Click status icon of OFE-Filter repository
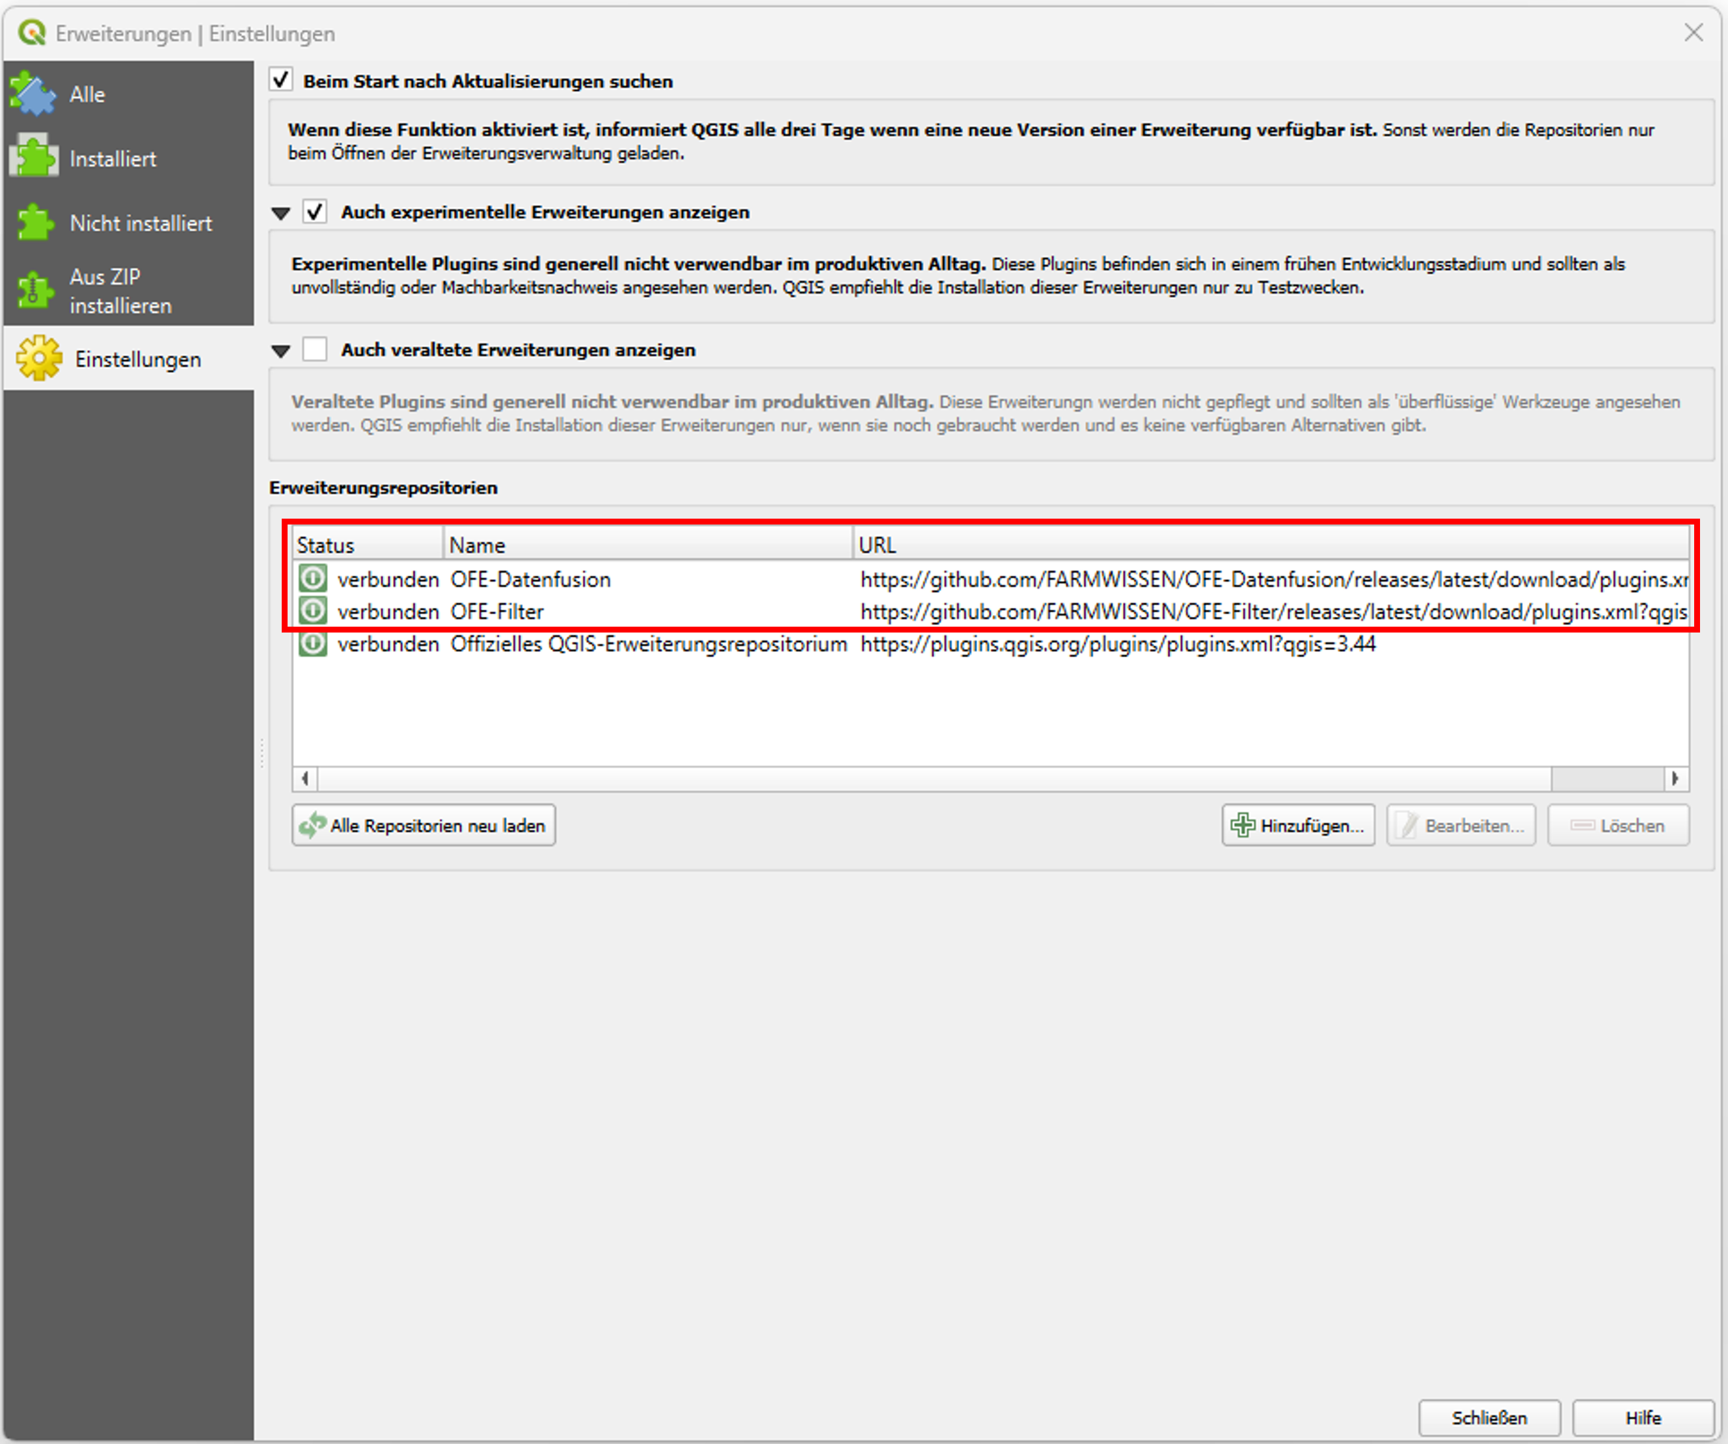The height and width of the screenshot is (1444, 1728). (313, 611)
